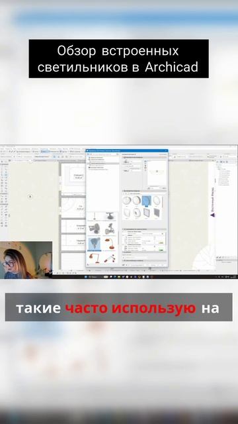This screenshot has height=424, width=238.
Task: Click lower green color swatch in parameters list
Action: (161, 250)
